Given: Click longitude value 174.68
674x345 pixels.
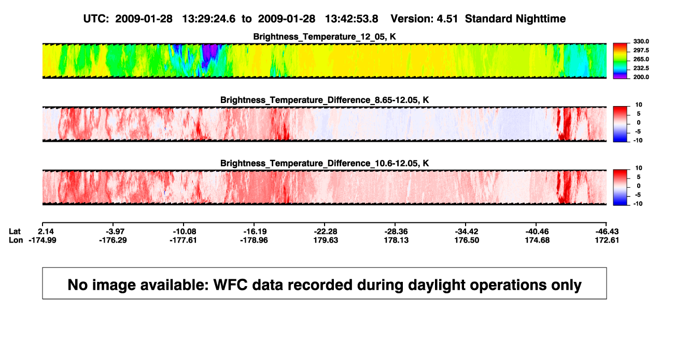Looking at the screenshot, I should pyautogui.click(x=536, y=240).
